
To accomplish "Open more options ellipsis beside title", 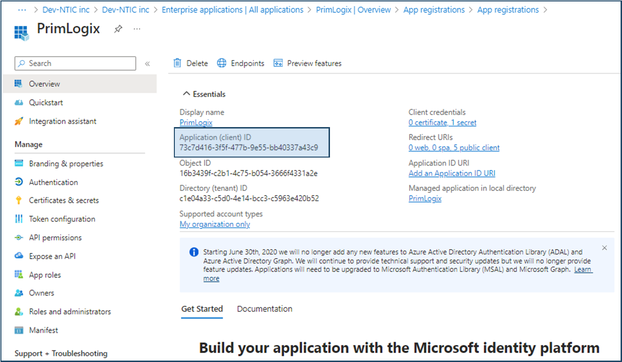I will (137, 29).
